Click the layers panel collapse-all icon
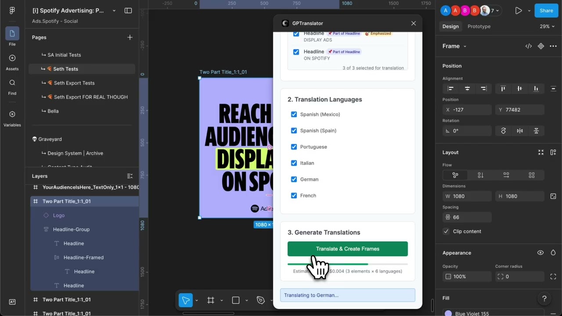This screenshot has height=316, width=562. click(130, 176)
